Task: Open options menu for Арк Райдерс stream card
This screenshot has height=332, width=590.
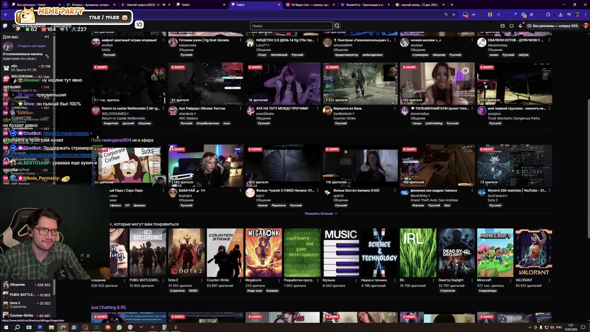Action: (x=240, y=108)
